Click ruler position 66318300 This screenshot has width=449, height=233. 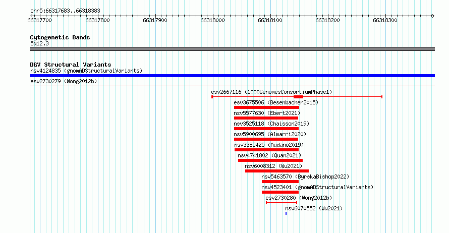point(385,20)
